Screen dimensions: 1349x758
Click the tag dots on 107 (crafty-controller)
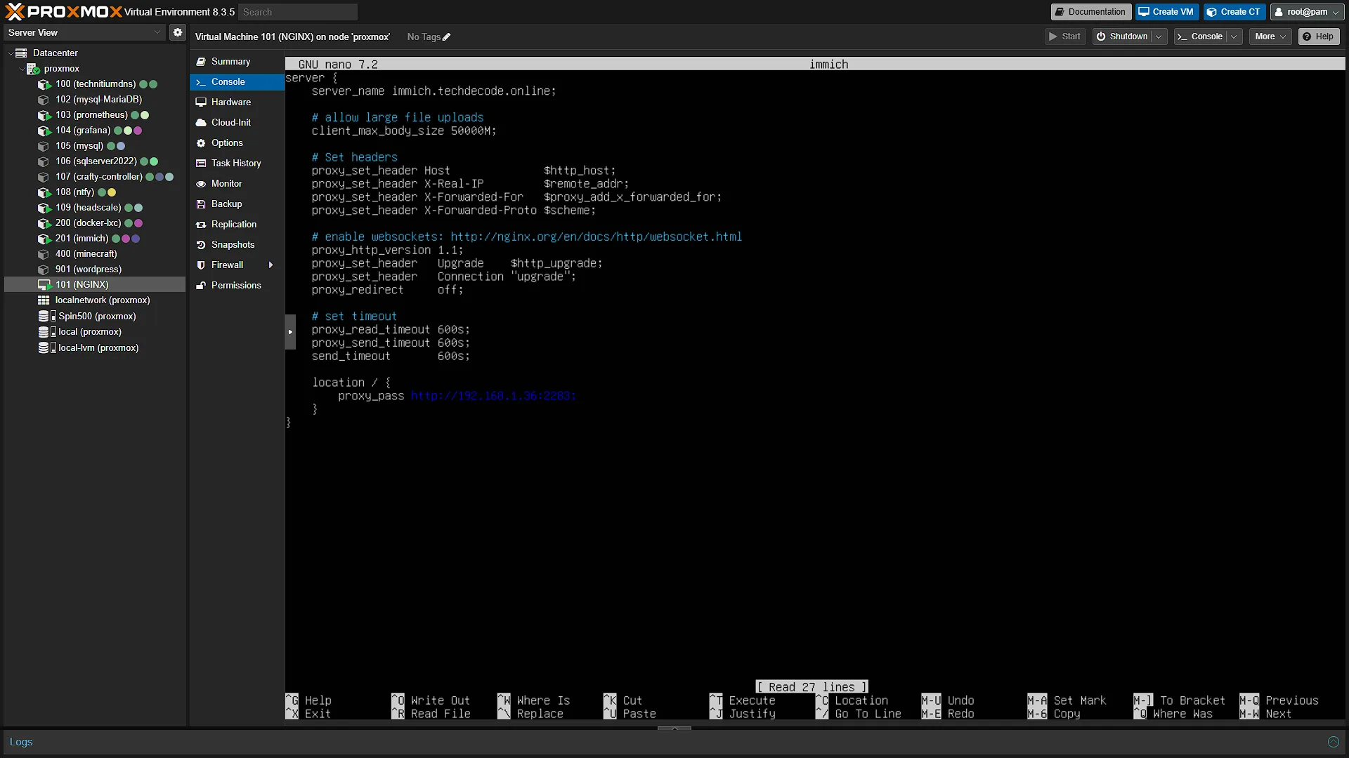click(x=159, y=177)
